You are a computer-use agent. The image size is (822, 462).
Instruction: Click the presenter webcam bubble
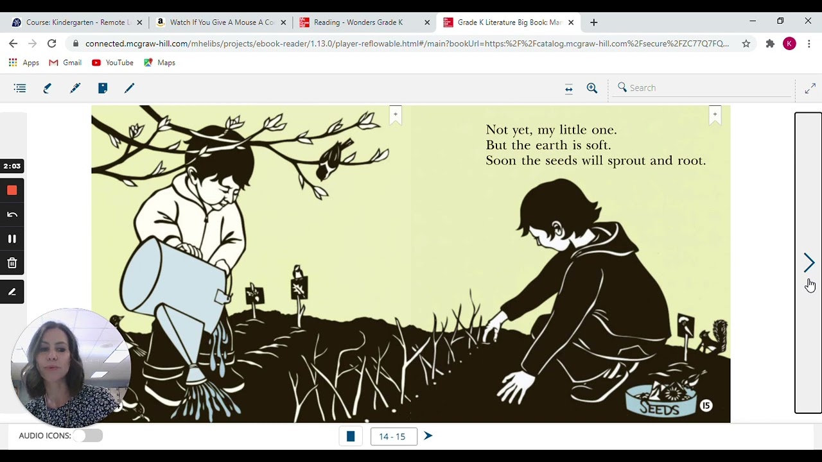pyautogui.click(x=71, y=368)
